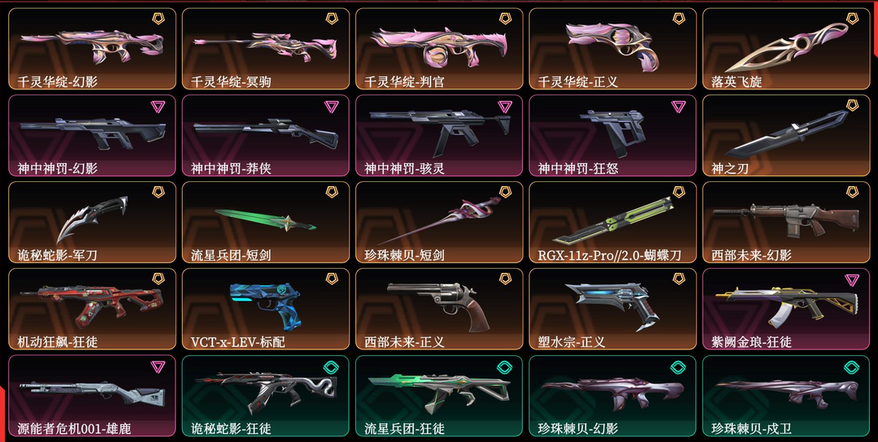This screenshot has height=442, width=878.
Task: Select the 神中神罚-莽侠 sniper skin
Action: (x=265, y=136)
